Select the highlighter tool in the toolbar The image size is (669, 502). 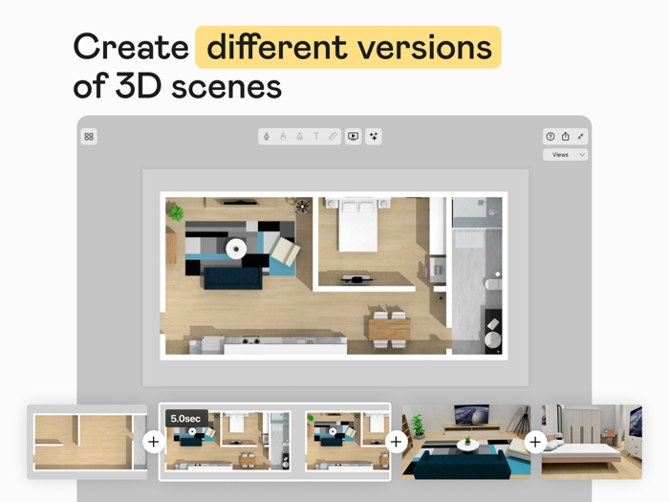click(299, 137)
